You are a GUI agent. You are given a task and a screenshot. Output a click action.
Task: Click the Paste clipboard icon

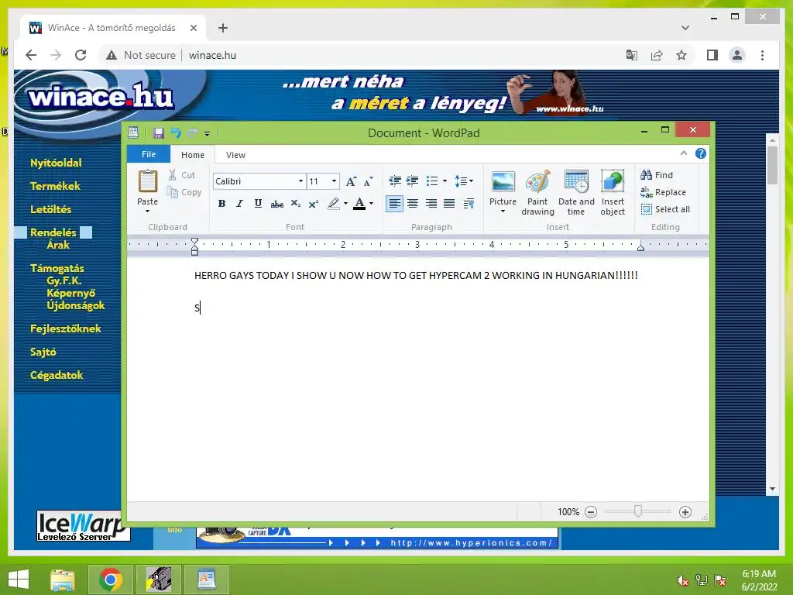pos(148,181)
